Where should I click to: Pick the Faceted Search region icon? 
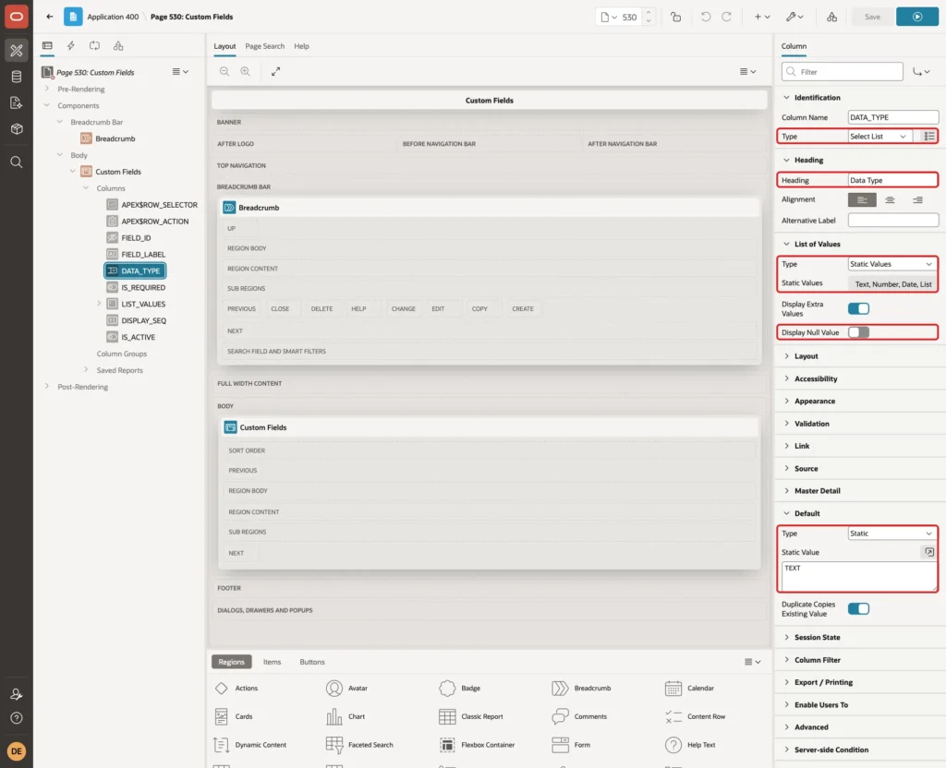[334, 745]
